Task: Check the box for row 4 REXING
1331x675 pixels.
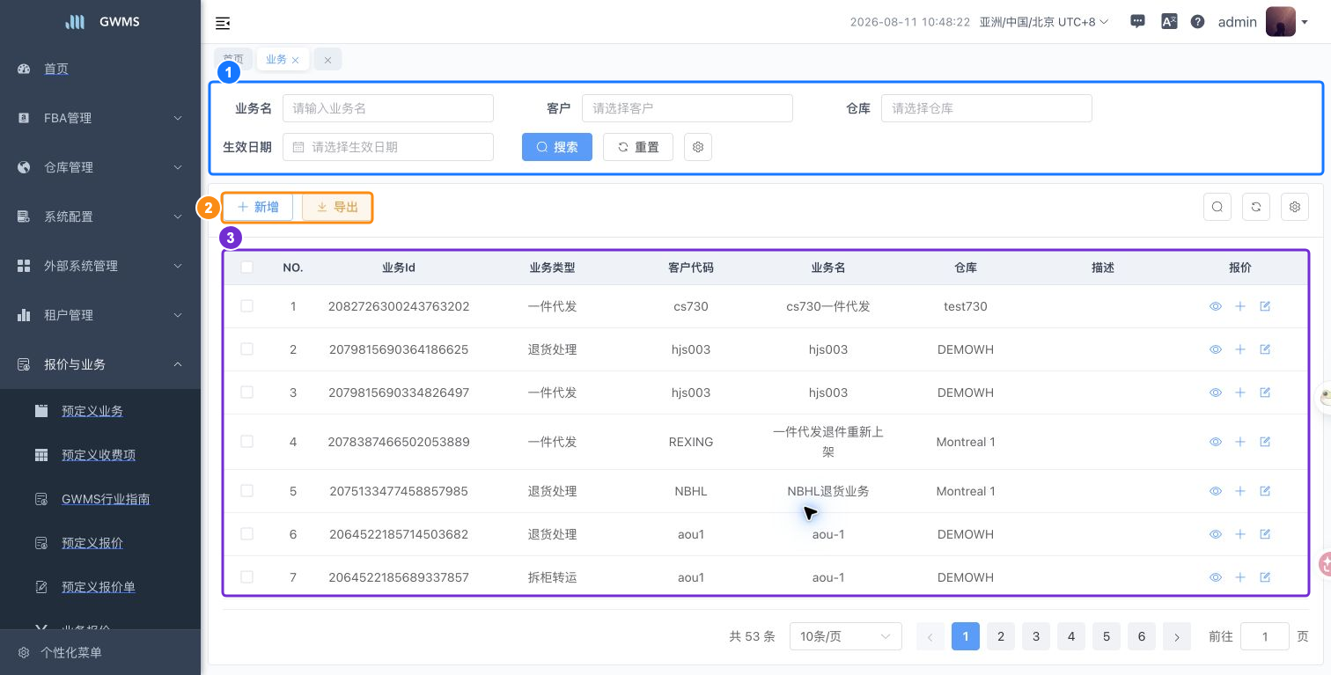Action: [x=246, y=442]
